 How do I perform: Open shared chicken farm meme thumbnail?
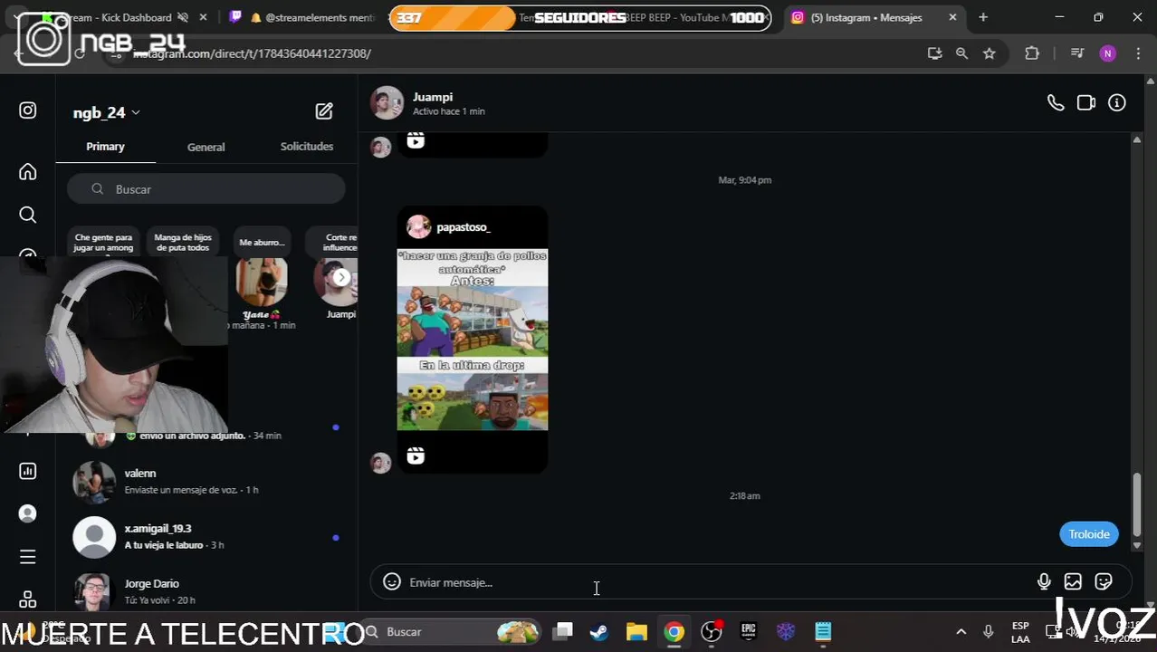(473, 340)
